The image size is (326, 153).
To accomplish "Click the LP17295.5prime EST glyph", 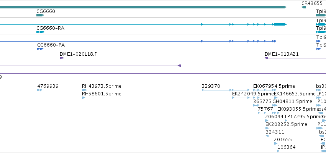I will point(286,121).
